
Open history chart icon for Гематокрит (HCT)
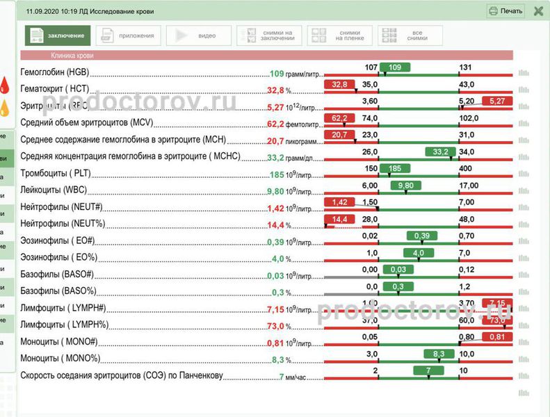pos(524,90)
